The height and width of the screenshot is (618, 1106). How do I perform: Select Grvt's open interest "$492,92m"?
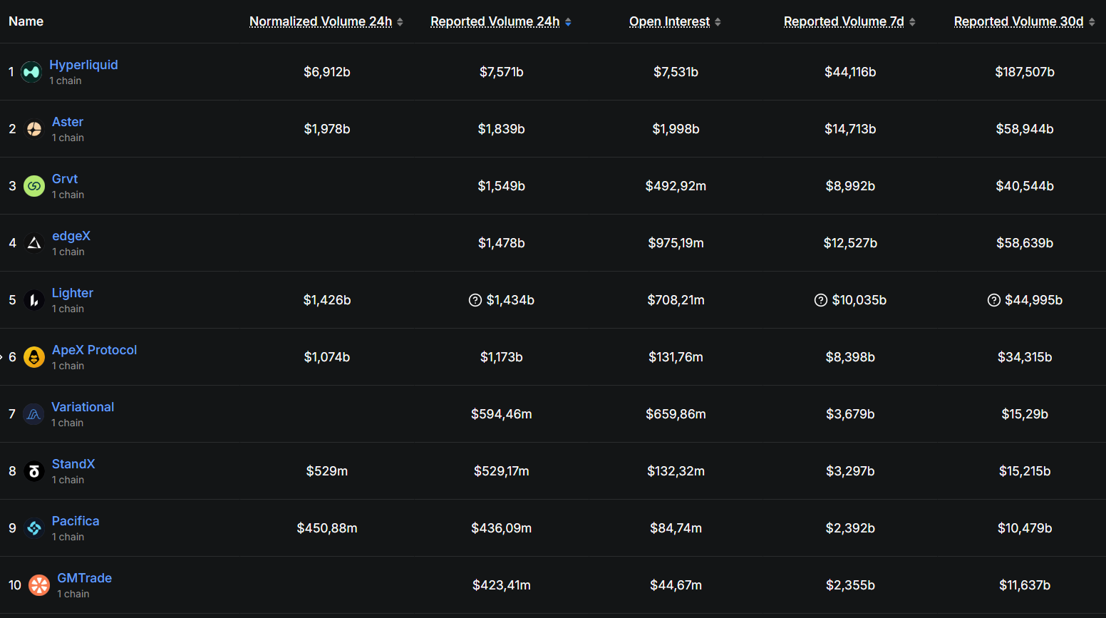click(676, 186)
